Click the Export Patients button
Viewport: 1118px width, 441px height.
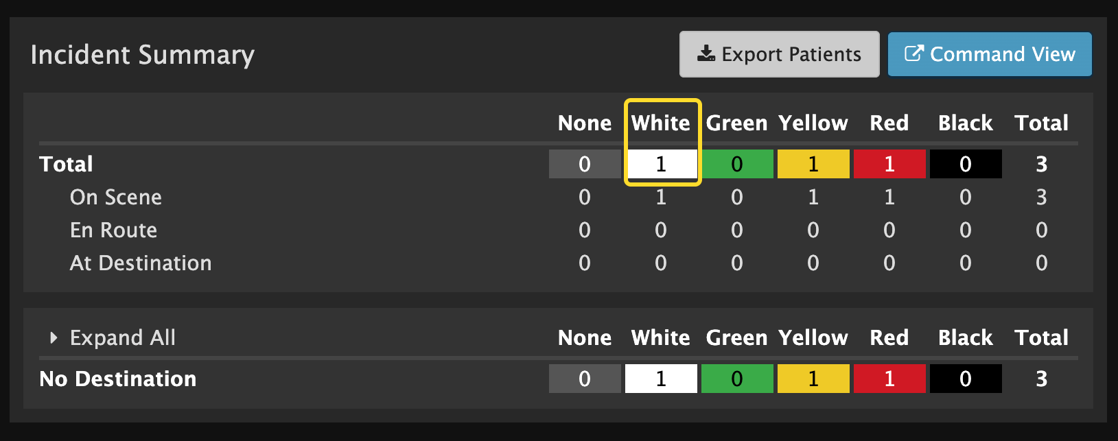pyautogui.click(x=779, y=54)
